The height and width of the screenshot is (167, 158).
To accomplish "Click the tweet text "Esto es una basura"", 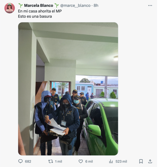I will tap(35, 16).
